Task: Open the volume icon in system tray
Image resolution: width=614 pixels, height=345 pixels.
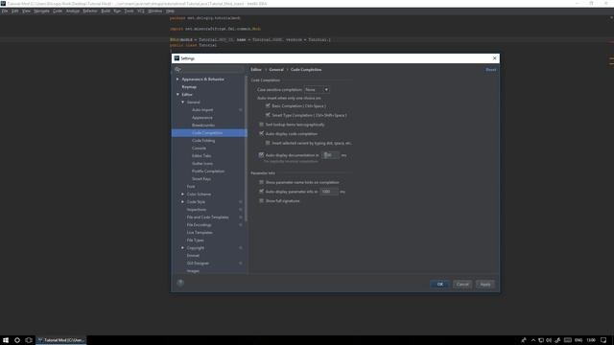Action: [x=549, y=340]
